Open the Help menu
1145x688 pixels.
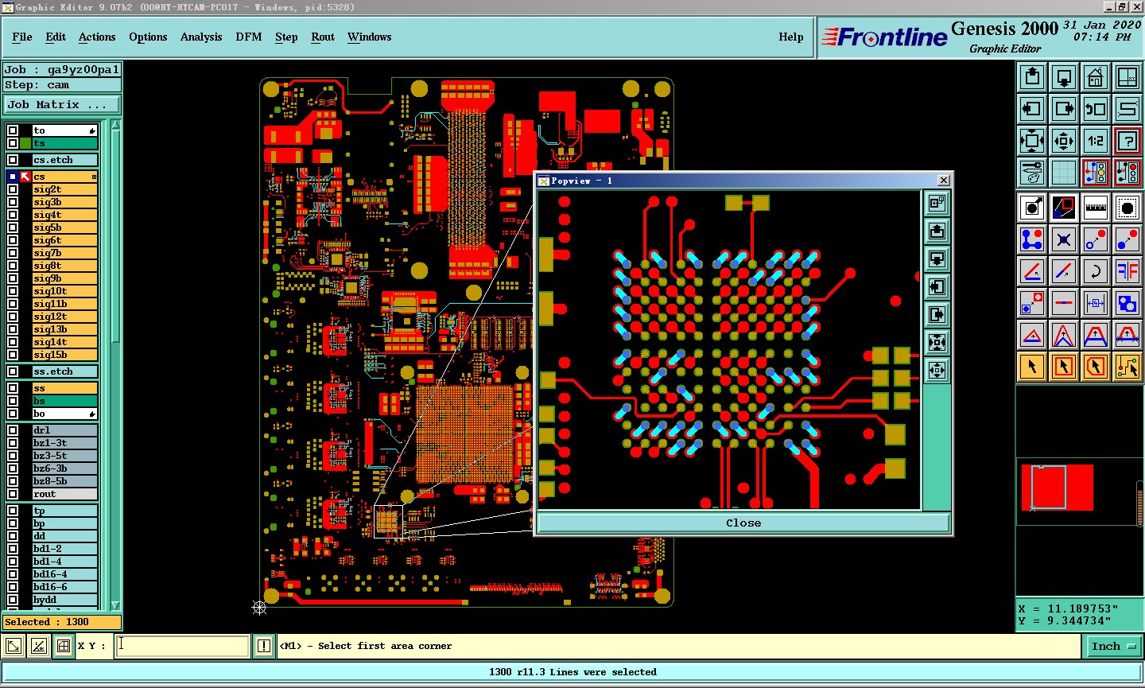[791, 37]
